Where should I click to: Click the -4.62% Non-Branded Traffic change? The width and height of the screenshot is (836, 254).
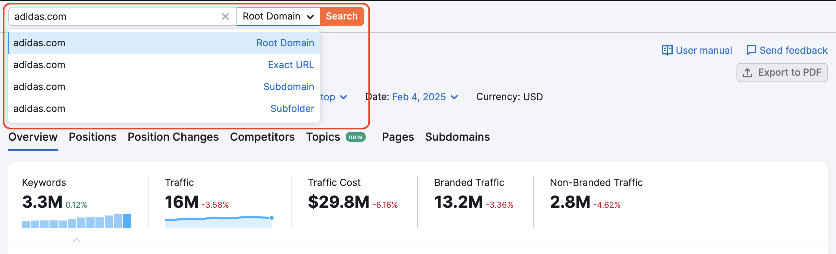[x=607, y=205]
